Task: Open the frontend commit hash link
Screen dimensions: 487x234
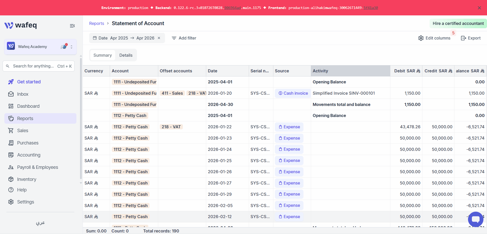Action: tap(371, 8)
